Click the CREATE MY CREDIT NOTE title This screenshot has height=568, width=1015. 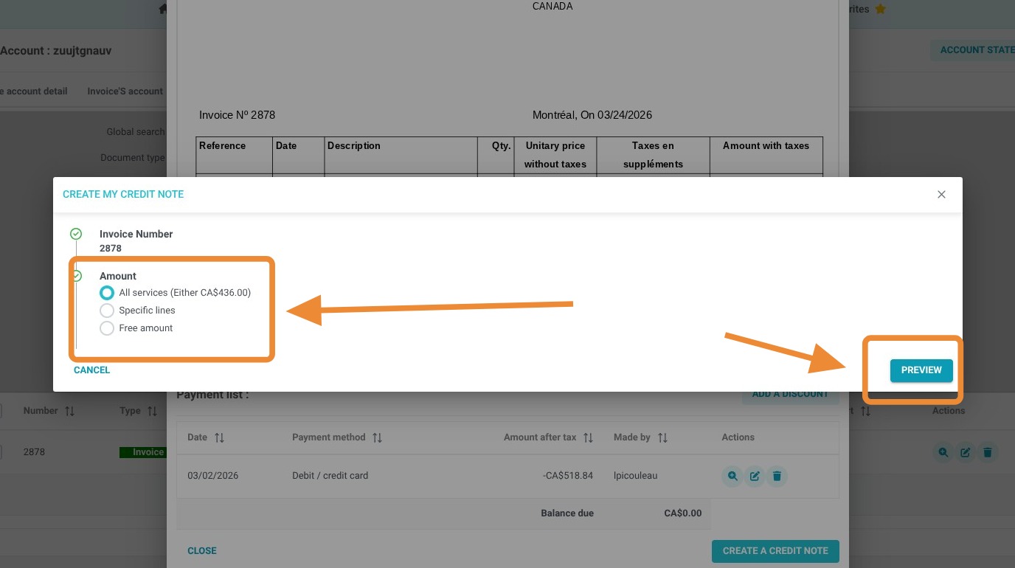click(x=123, y=195)
